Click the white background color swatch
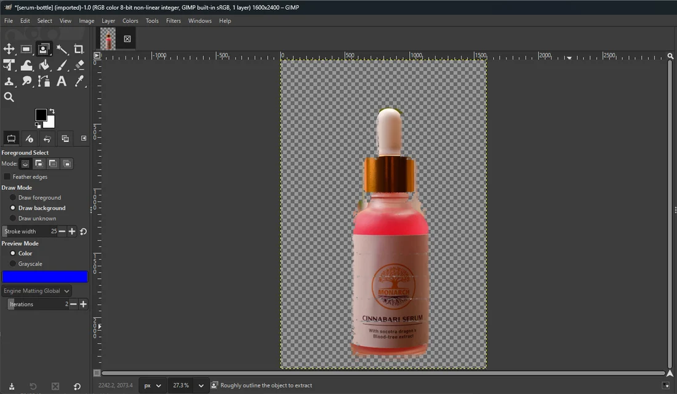The width and height of the screenshot is (677, 394). point(50,124)
